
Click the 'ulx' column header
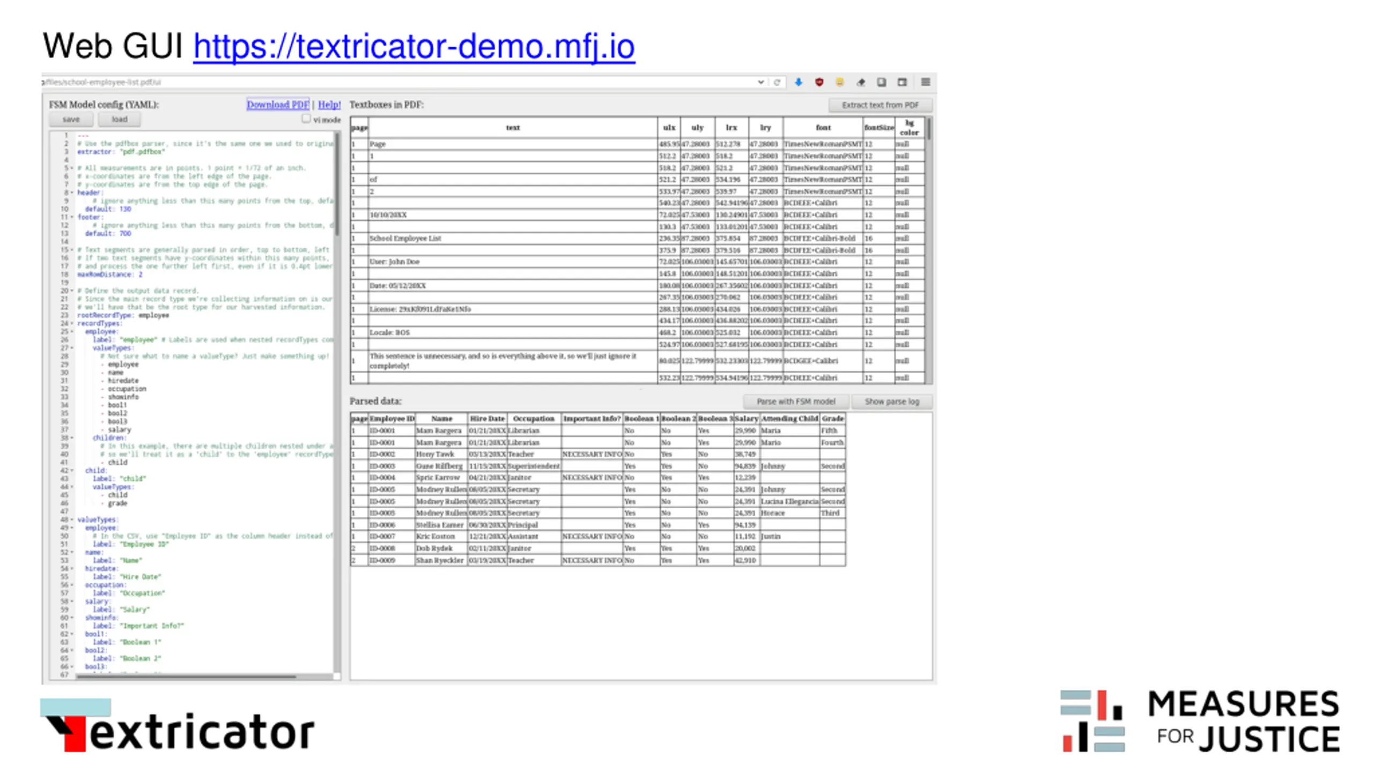click(x=669, y=128)
